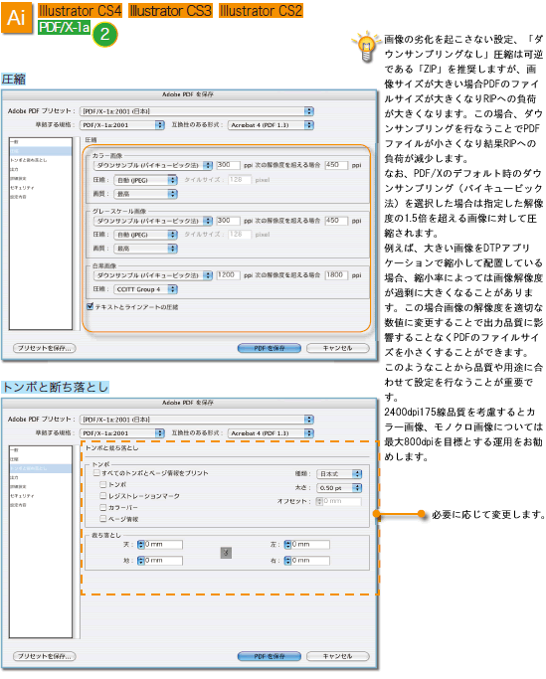Select セキュリティ in the トンボ dialog sidebar
546x679 pixels.
(41, 496)
